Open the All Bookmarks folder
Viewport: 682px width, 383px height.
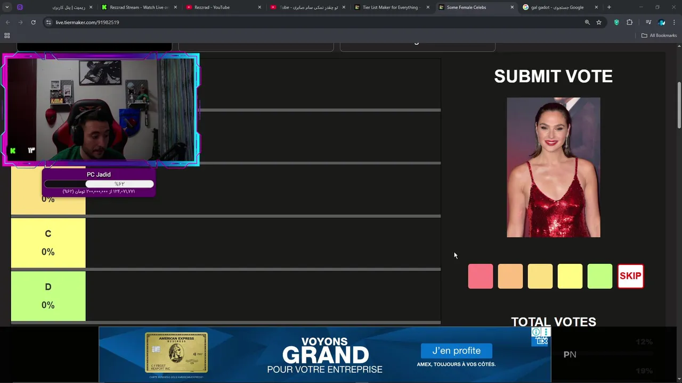659,36
